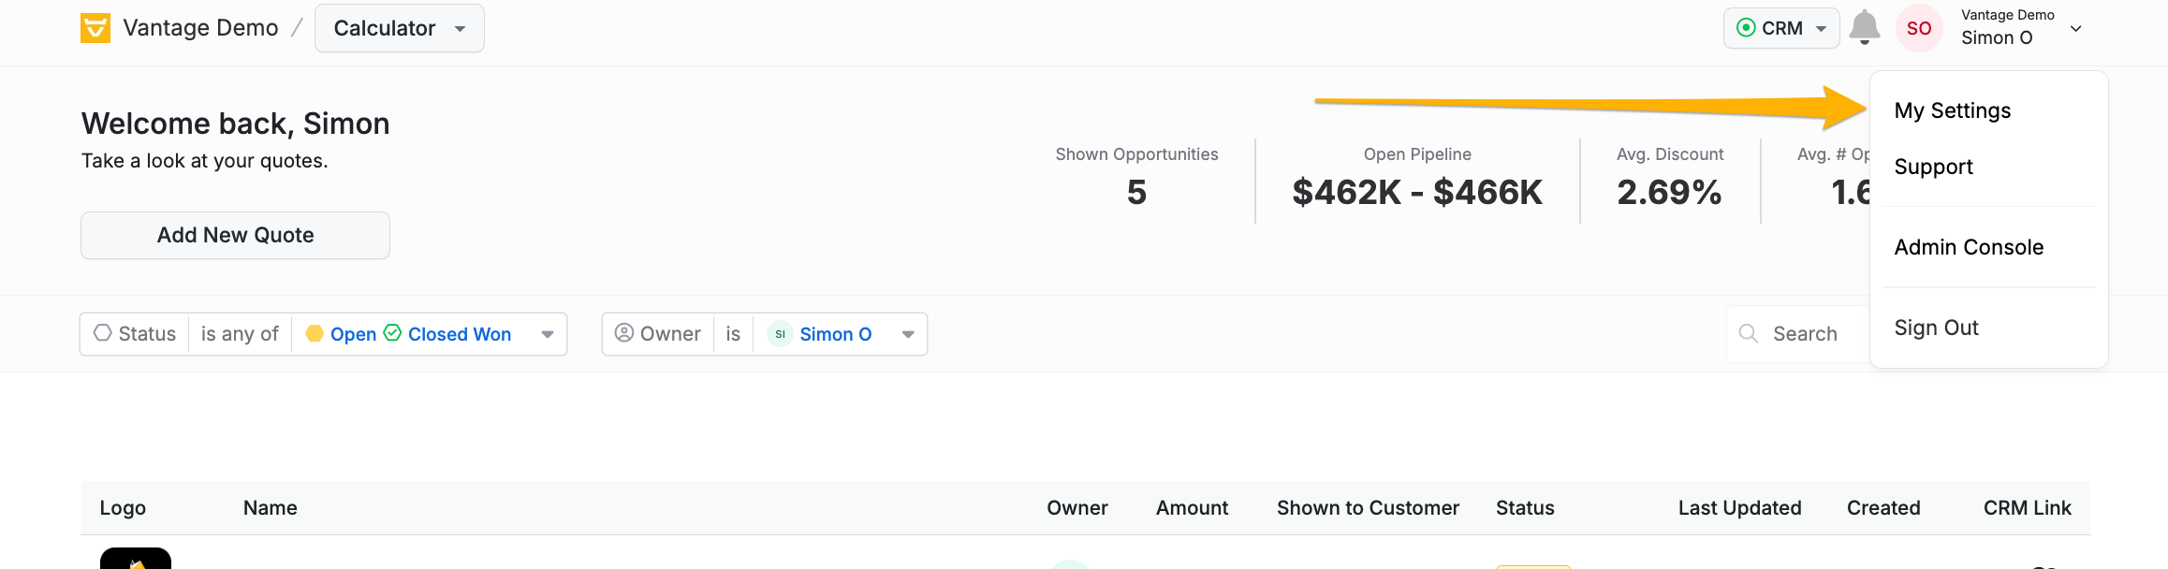The height and width of the screenshot is (569, 2168).
Task: Click the Search input field
Action: [1799, 333]
